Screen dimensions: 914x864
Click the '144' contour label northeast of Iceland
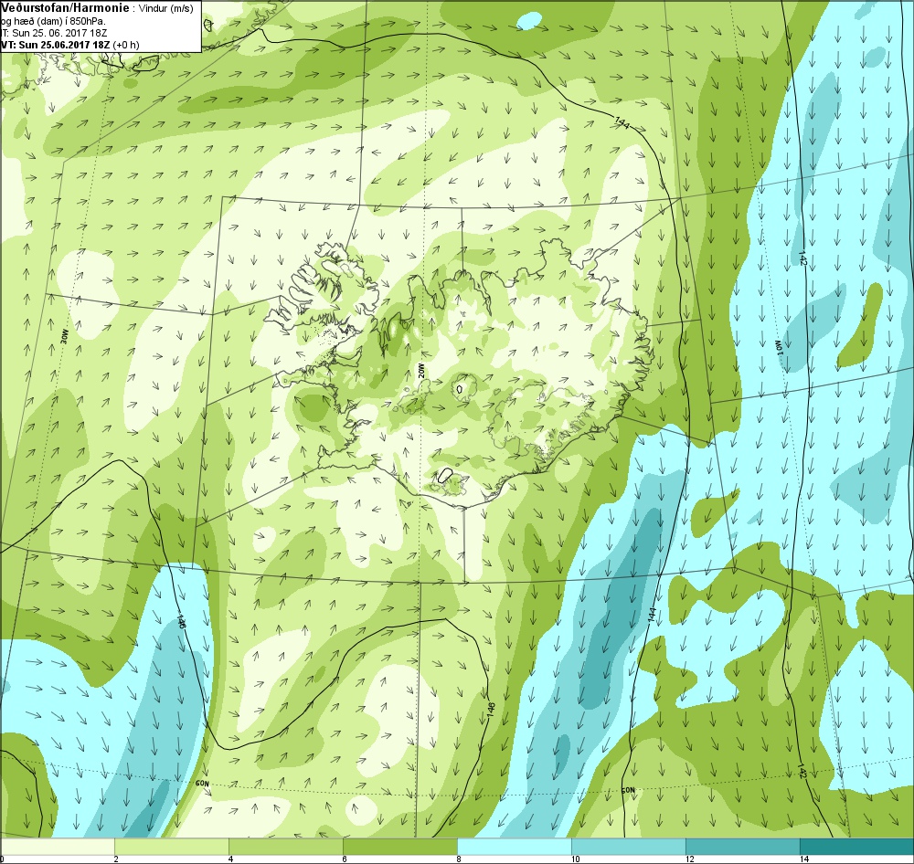622,122
